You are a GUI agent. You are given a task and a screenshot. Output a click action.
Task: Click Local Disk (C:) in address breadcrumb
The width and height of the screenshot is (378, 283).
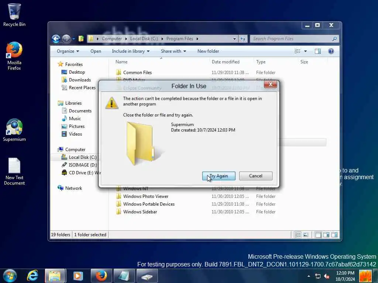[144, 39]
